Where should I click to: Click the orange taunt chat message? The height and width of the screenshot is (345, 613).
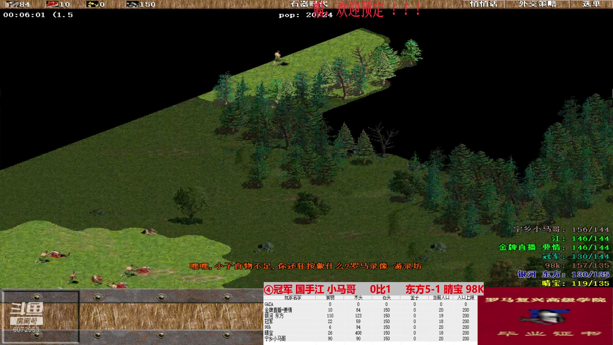tap(306, 266)
